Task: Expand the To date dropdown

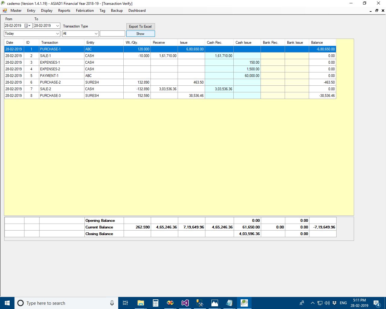Action: [58, 26]
